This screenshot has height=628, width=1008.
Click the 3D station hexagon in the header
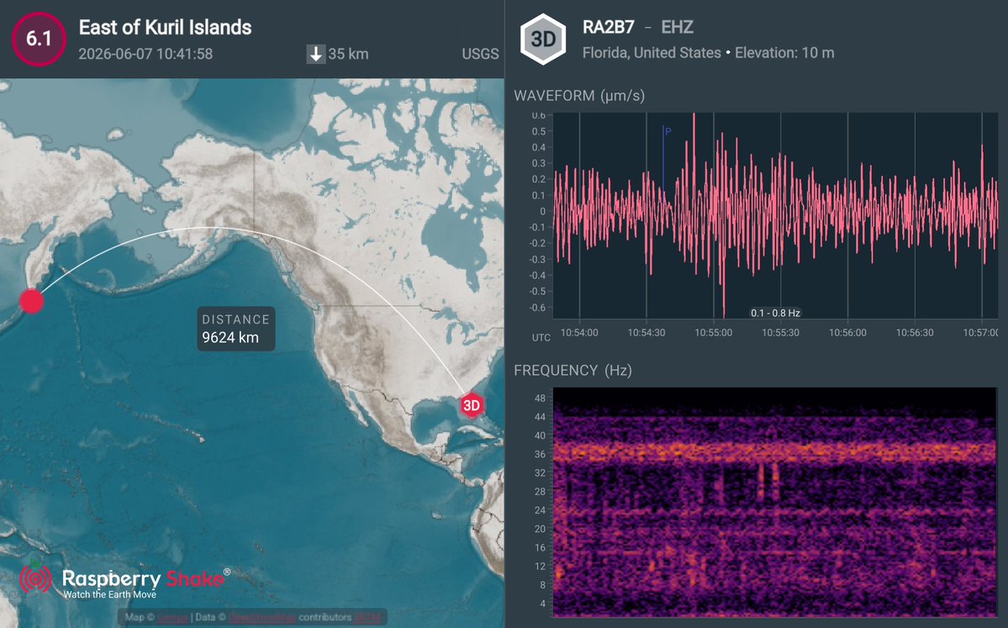point(542,40)
